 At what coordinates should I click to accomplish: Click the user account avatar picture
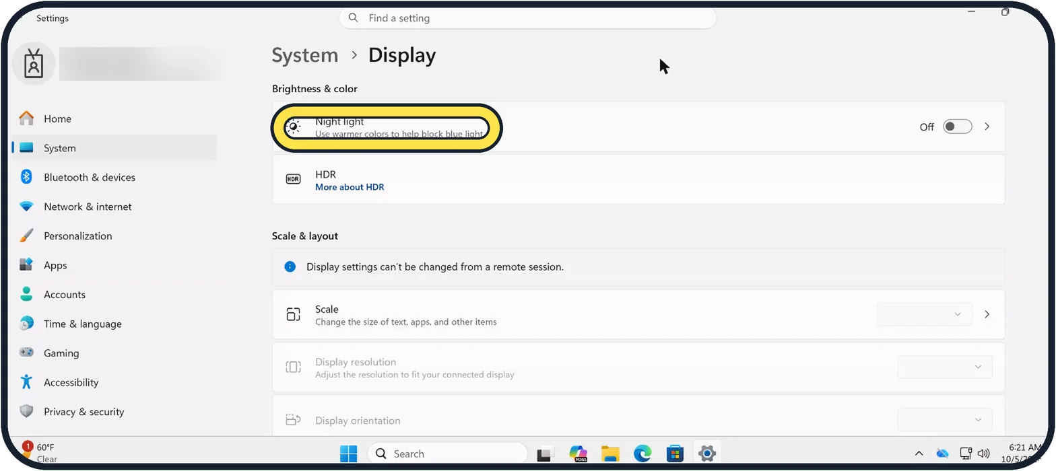click(34, 64)
